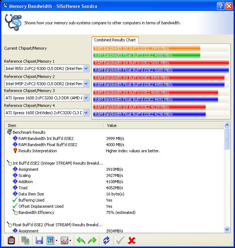Select the Float Buff'd iSSE2 Results Breakdown row
Image resolution: width=235 pixels, height=248 pixels.
[x=114, y=225]
